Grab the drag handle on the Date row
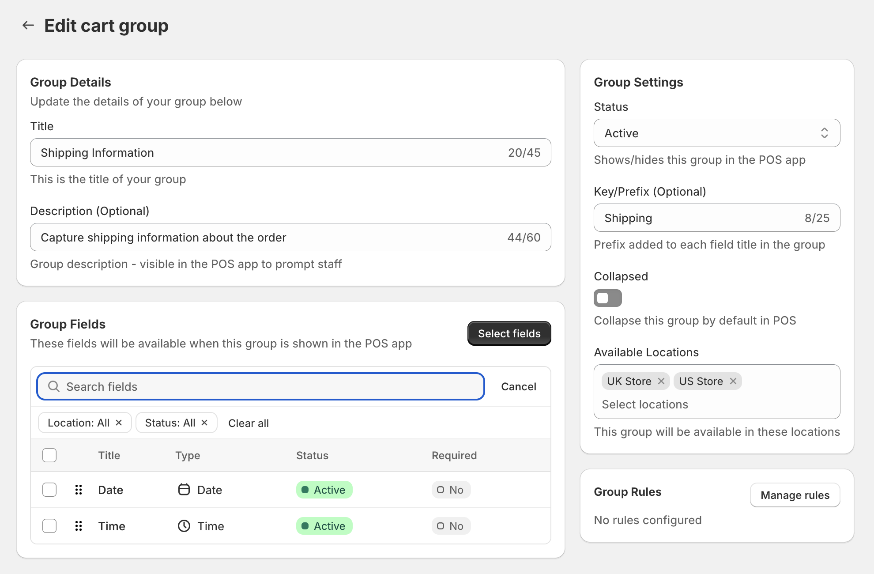The height and width of the screenshot is (574, 874). coord(79,490)
